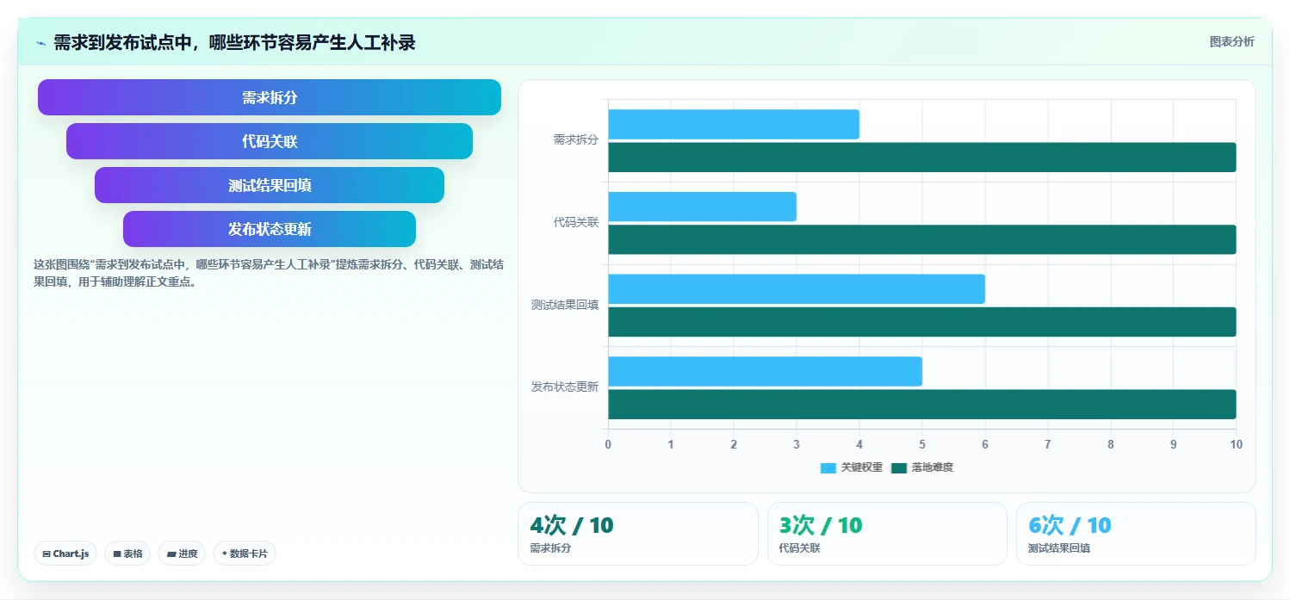Viewport: 1290px width, 600px height.
Task: Click the 发布状态更新 y-axis label
Action: [564, 387]
